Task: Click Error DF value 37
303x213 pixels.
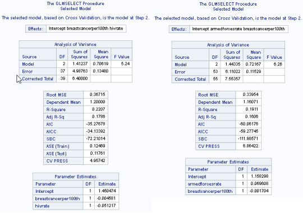Action: coord(62,71)
